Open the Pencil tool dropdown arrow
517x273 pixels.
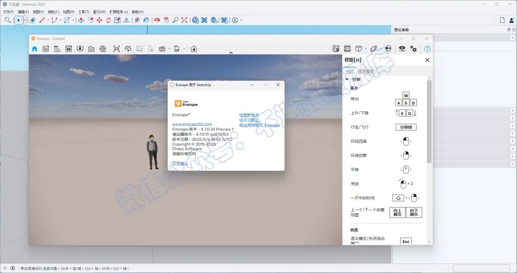point(48,20)
